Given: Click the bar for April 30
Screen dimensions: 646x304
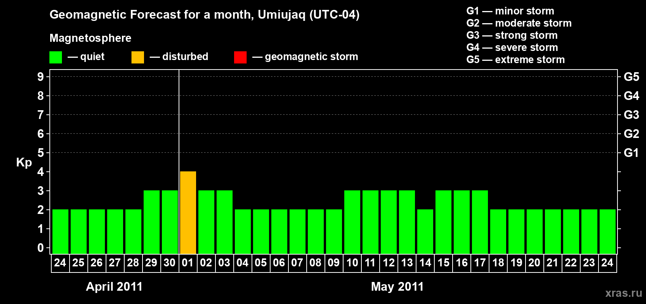Looking at the screenshot, I should (x=170, y=222).
